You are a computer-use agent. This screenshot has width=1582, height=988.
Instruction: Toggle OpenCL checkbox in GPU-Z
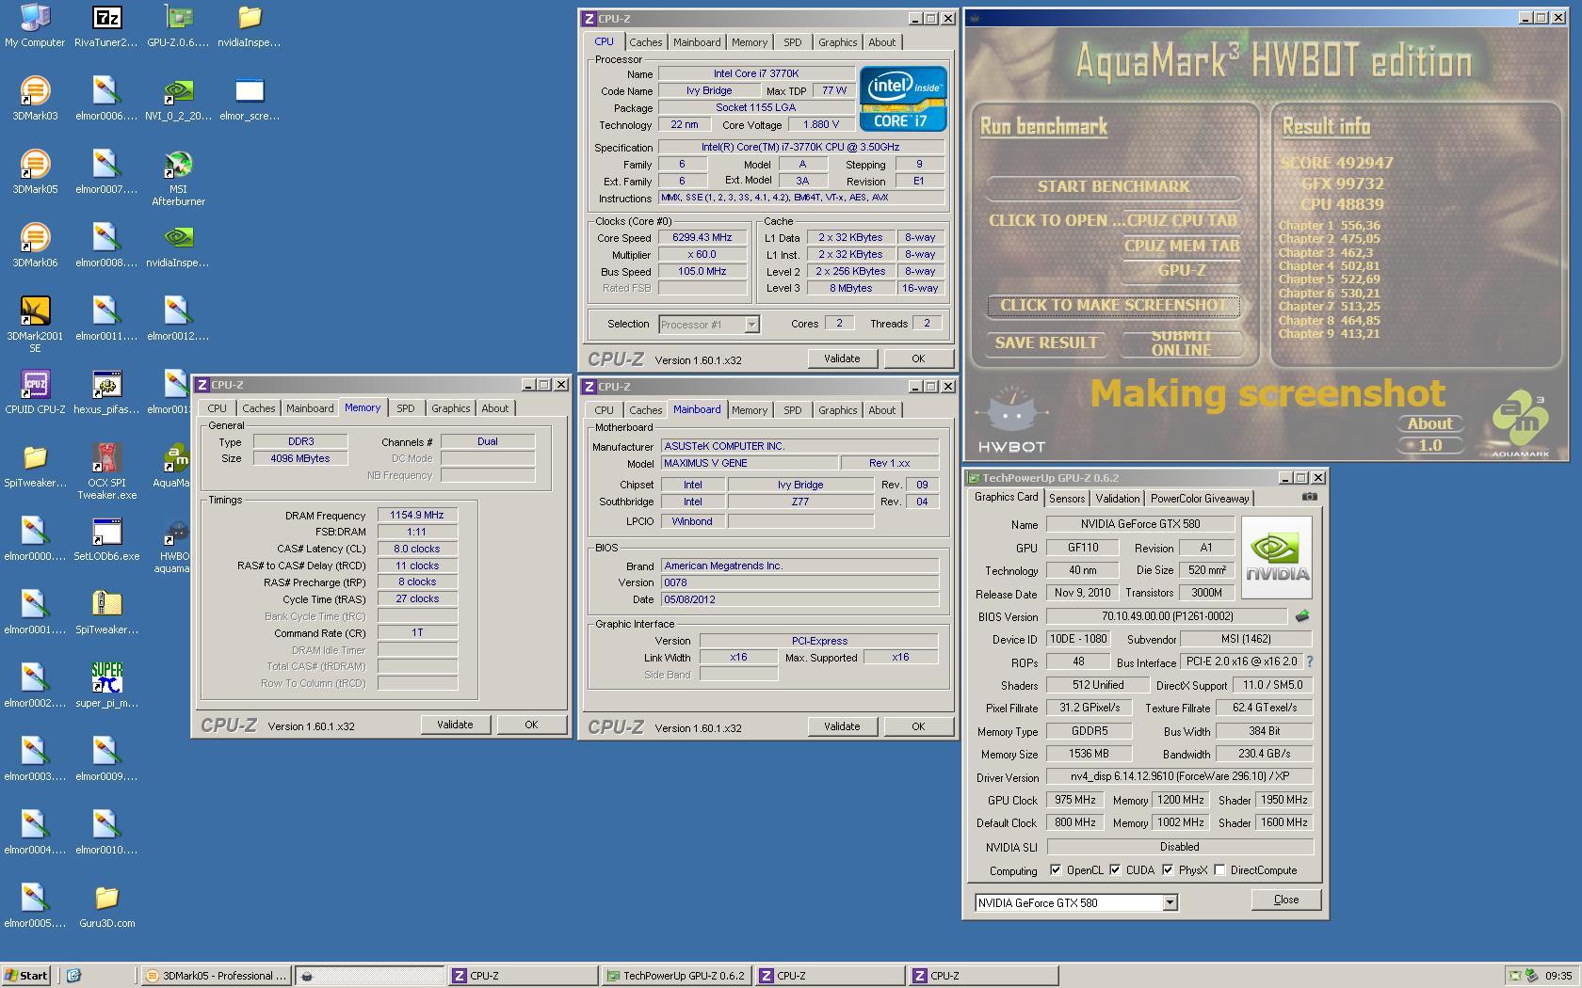(1056, 870)
